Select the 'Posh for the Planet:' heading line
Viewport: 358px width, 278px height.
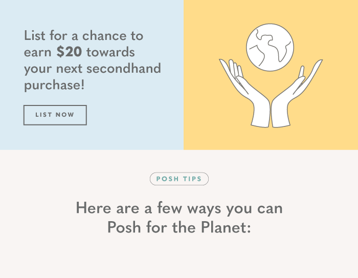(x=179, y=227)
